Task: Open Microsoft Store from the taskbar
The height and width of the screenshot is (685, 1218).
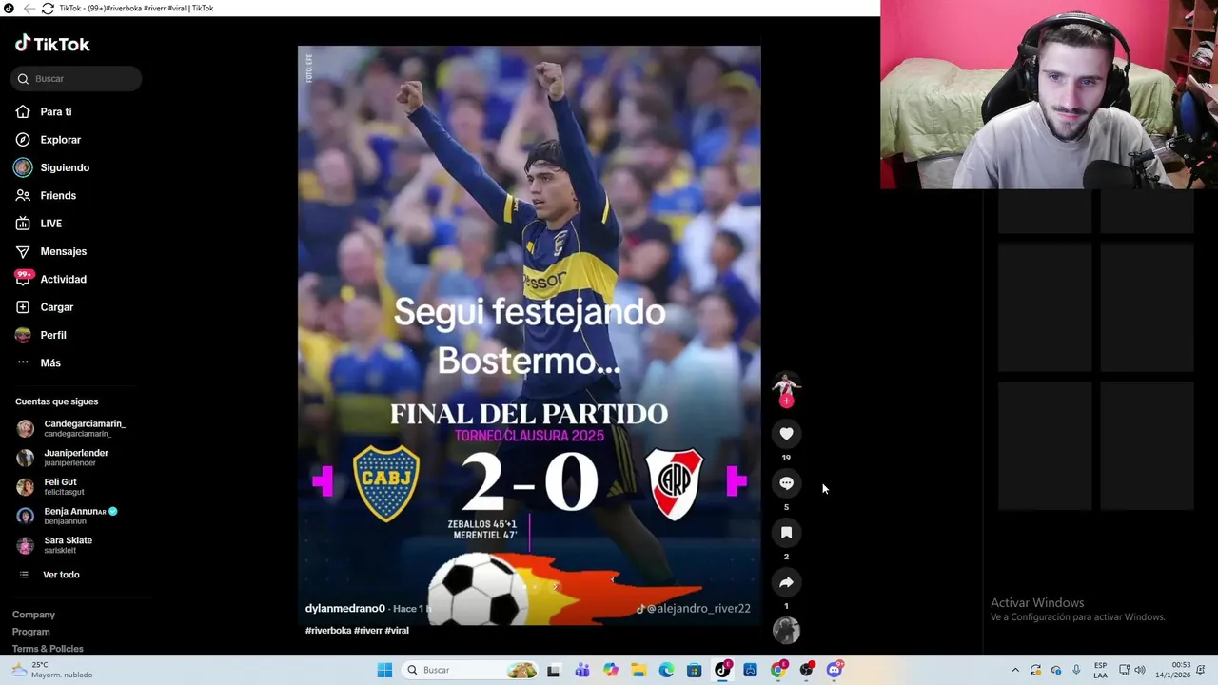Action: click(x=695, y=670)
